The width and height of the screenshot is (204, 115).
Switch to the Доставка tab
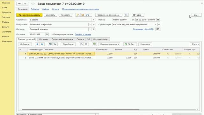(x=44, y=39)
